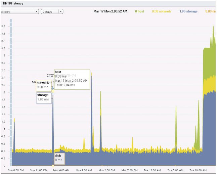This screenshot has height=175, width=217.
Task: Open the 2 days time range dropdown
Action: pyautogui.click(x=52, y=12)
